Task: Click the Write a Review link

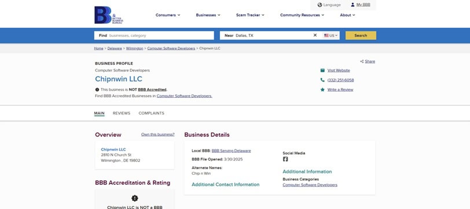Action: pos(340,90)
